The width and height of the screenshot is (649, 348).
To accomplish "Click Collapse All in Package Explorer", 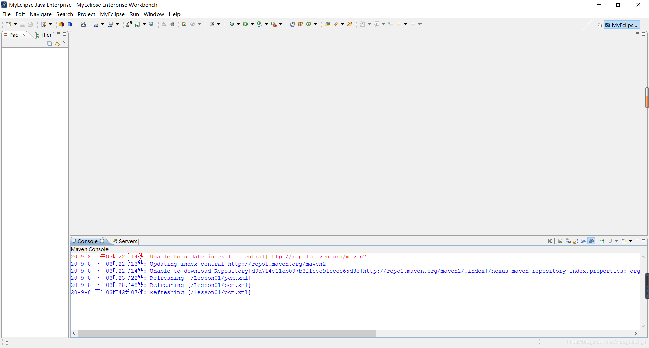I will [50, 43].
